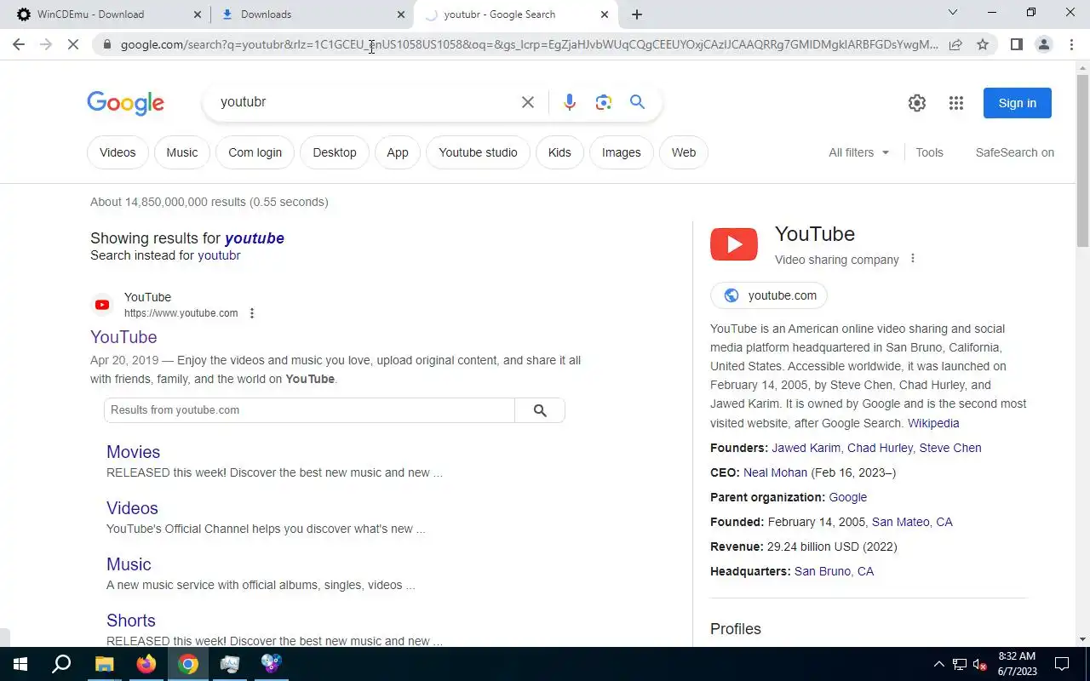Open the corrected youtube spelling link

[254, 238]
